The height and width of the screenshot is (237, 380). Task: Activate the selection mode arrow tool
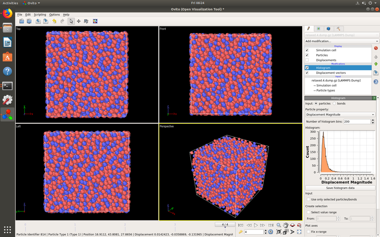pos(71,21)
